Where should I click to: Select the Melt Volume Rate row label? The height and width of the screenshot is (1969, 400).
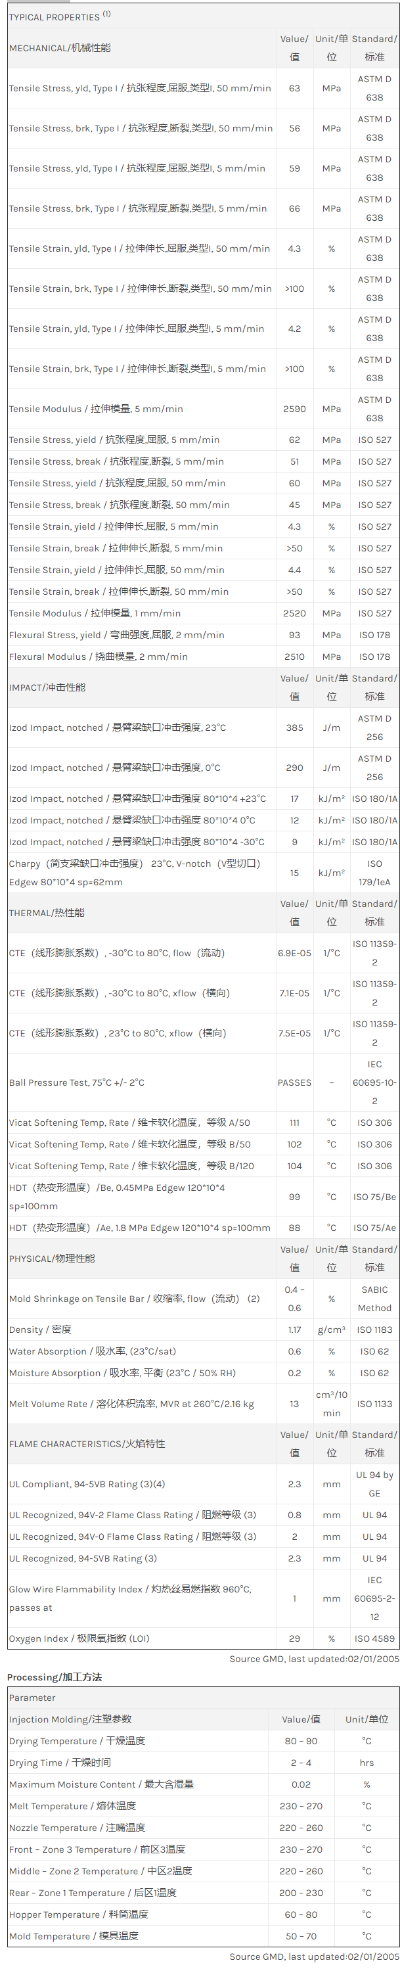(x=131, y=1404)
